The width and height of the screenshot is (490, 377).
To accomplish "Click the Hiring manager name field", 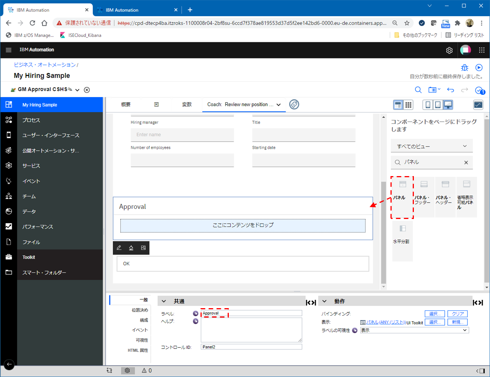I will pyautogui.click(x=182, y=135).
